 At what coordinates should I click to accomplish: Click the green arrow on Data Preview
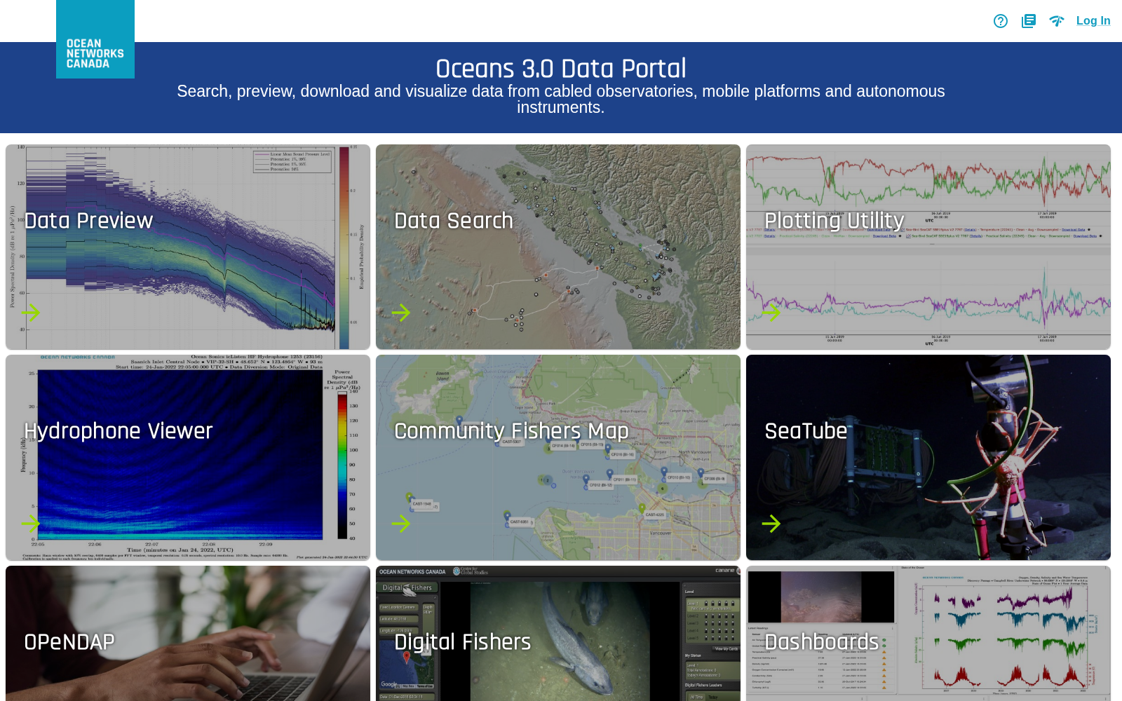[x=31, y=313]
